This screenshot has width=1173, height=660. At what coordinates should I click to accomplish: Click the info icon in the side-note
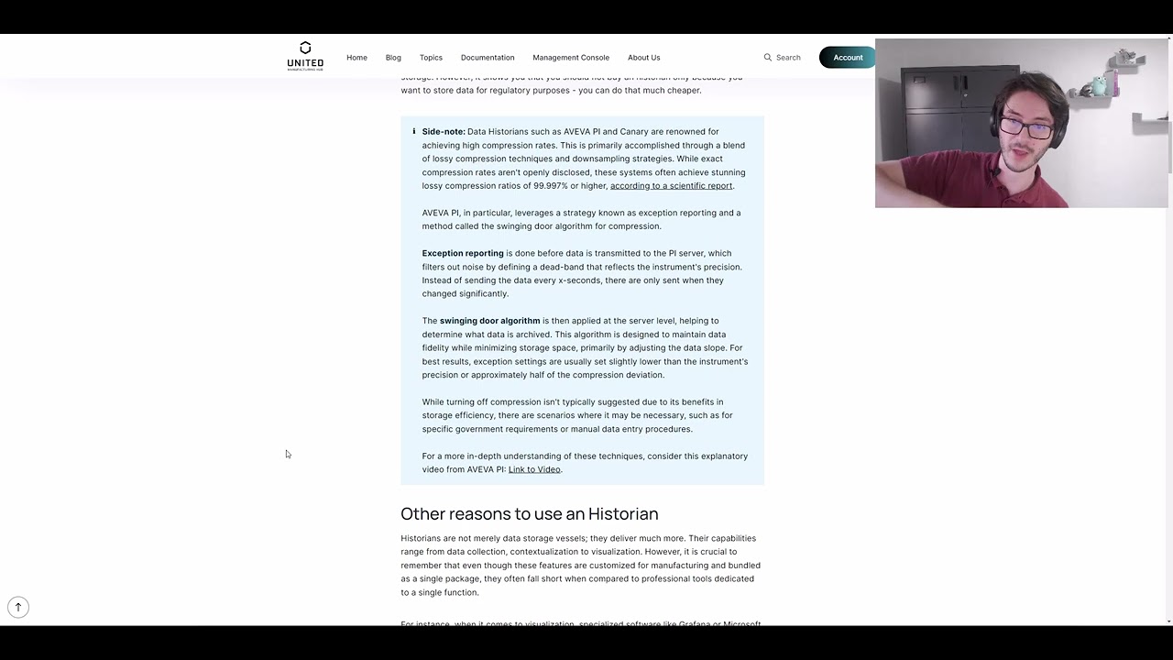(413, 131)
